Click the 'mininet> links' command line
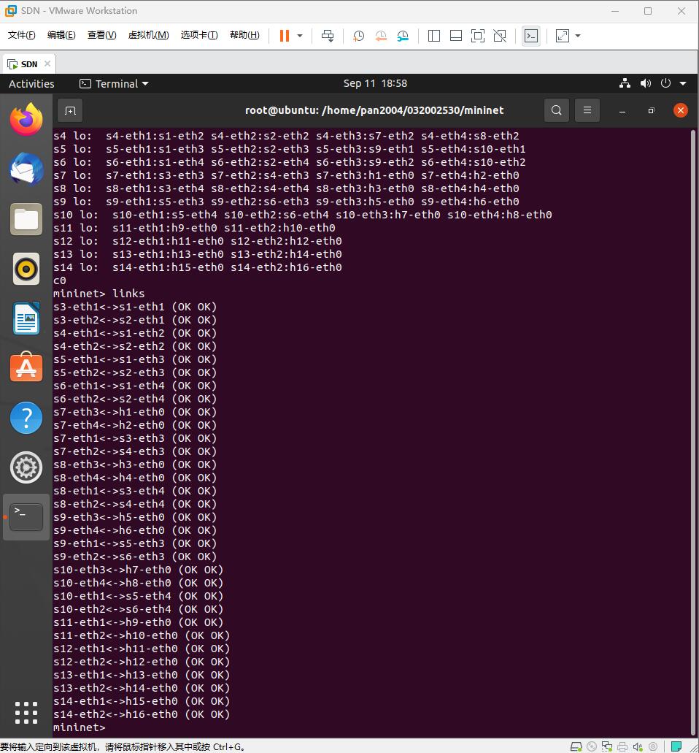This screenshot has width=699, height=753. tap(99, 294)
